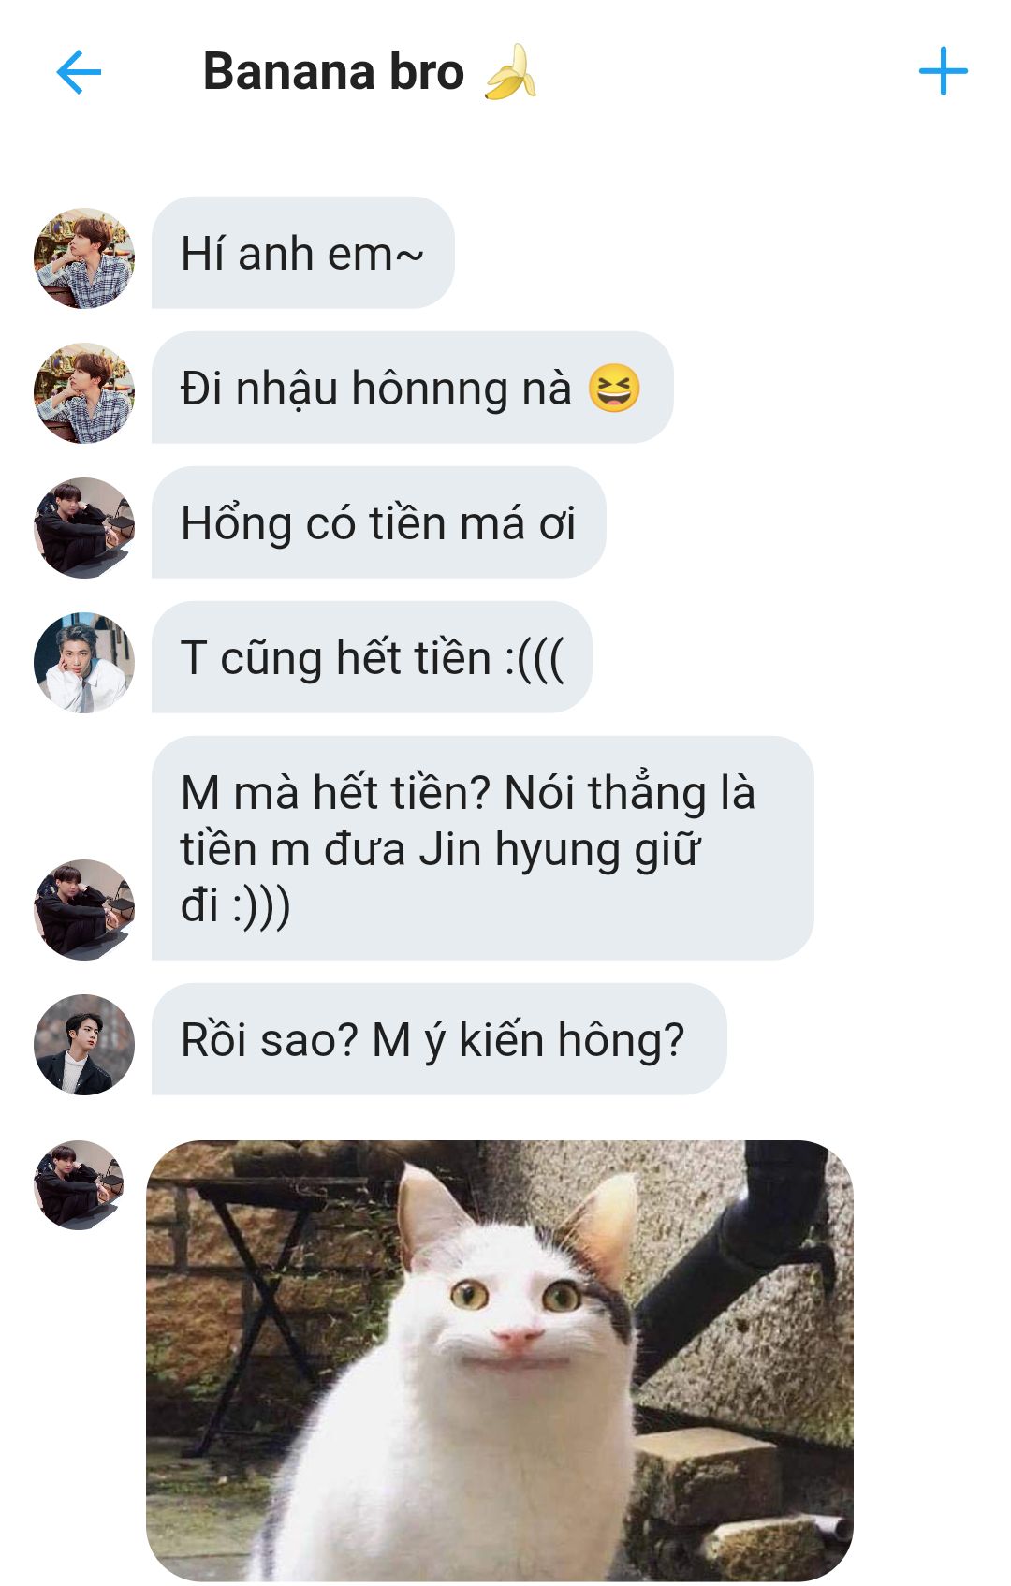Open avatar beside 'T cũng hết tiền'
Screen dimensions: 1011x1586
[84, 663]
